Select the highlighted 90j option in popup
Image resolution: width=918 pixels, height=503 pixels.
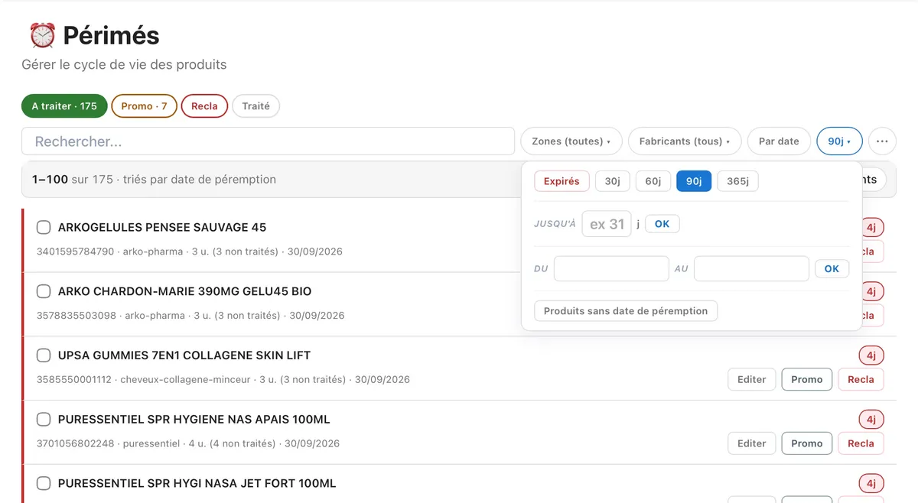(694, 181)
